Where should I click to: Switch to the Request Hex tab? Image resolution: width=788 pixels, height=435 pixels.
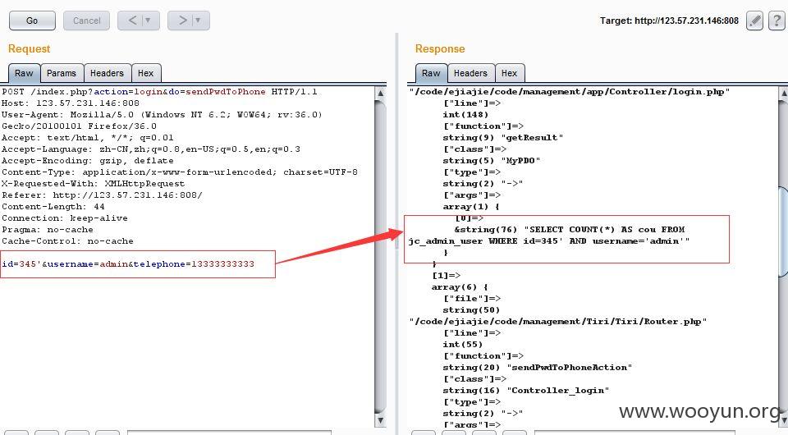pos(146,73)
